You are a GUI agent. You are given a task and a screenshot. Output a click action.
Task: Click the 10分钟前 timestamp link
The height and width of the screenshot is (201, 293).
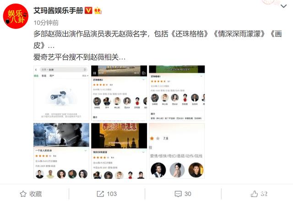point(46,23)
